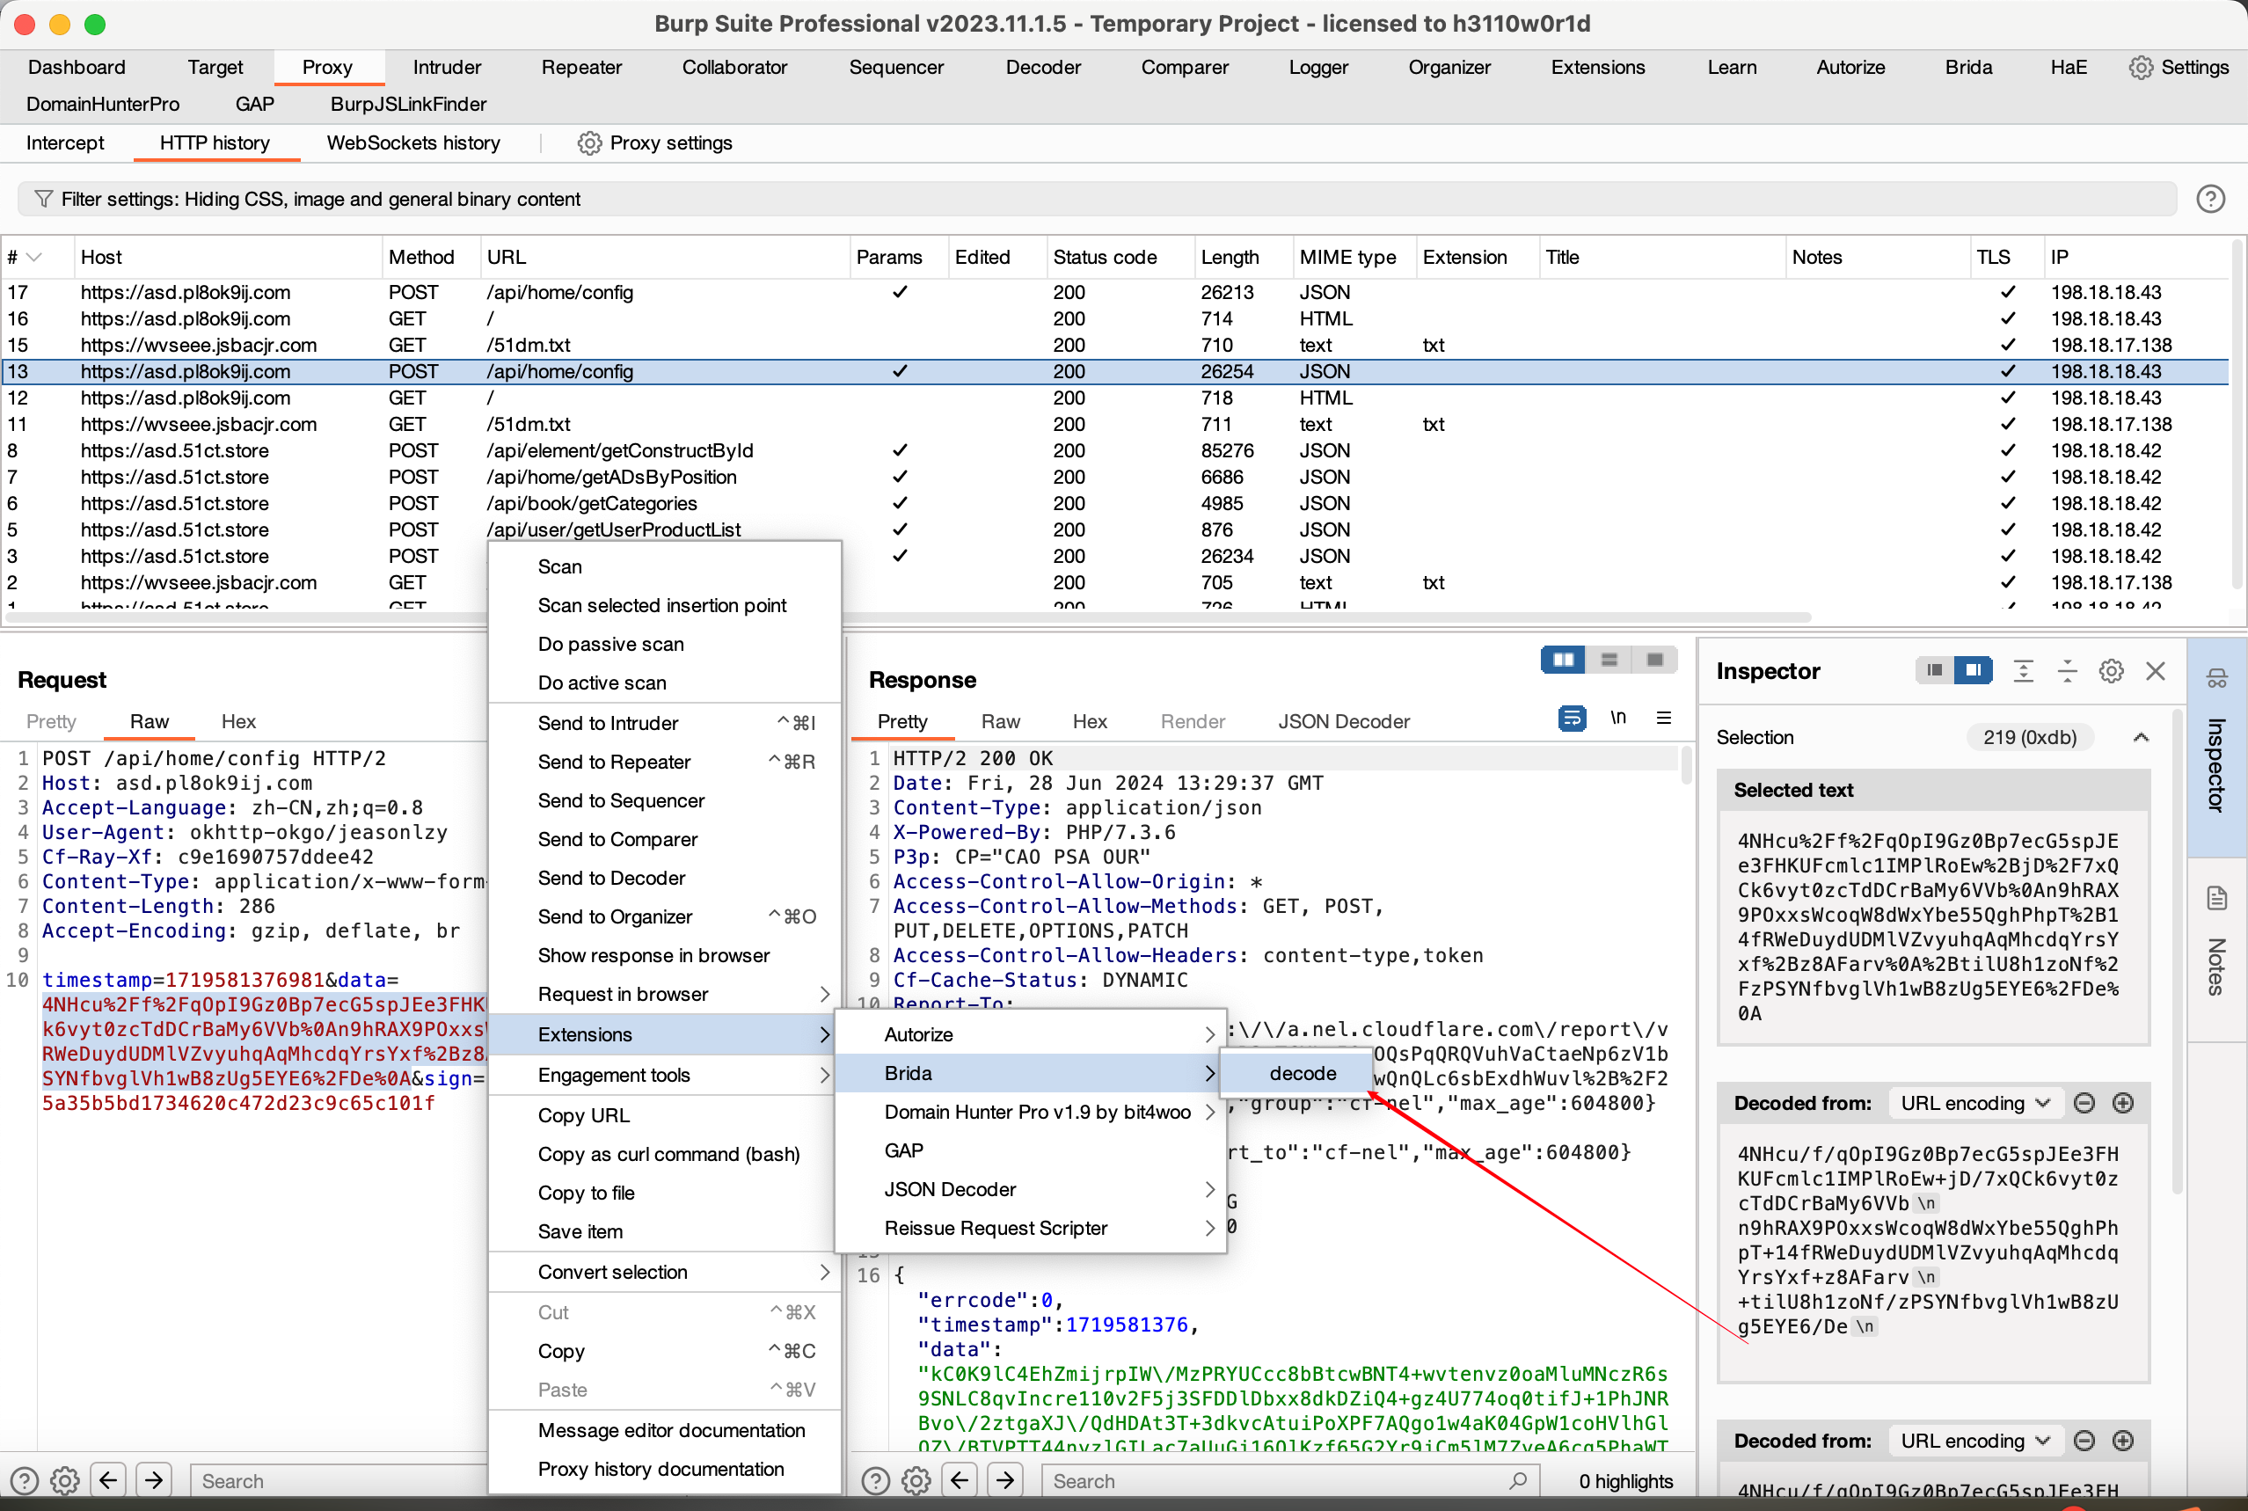Choose Do active scan menu item
Image resolution: width=2248 pixels, height=1511 pixels.
(x=665, y=683)
